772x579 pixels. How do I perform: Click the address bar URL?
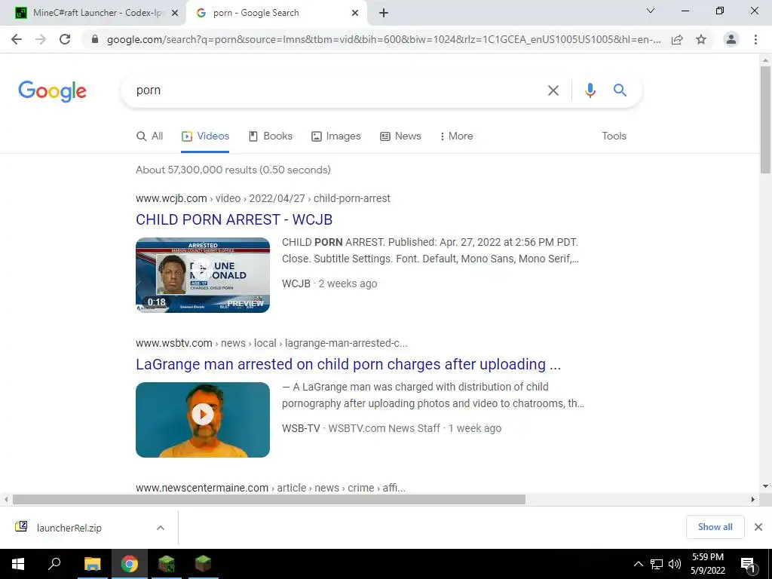tap(384, 39)
